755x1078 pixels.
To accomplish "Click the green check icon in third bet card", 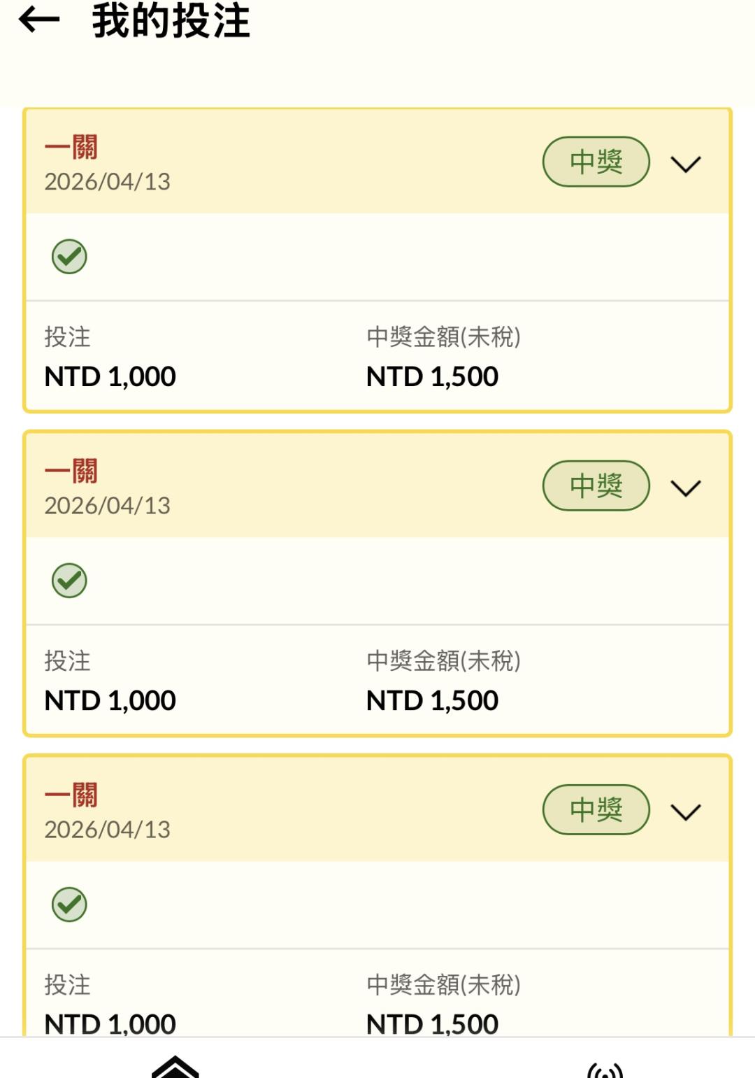I will point(69,905).
